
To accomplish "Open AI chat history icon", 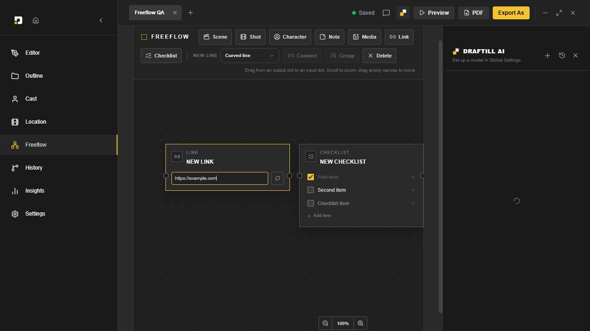I will (562, 56).
